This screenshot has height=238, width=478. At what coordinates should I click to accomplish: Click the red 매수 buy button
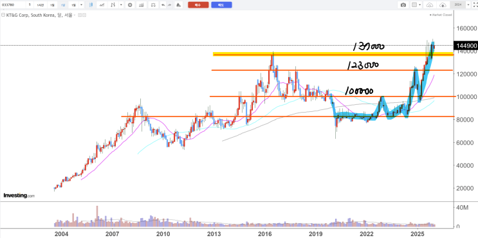click(x=198, y=5)
